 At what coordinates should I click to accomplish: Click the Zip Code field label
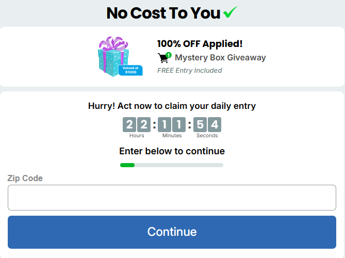[x=25, y=178]
